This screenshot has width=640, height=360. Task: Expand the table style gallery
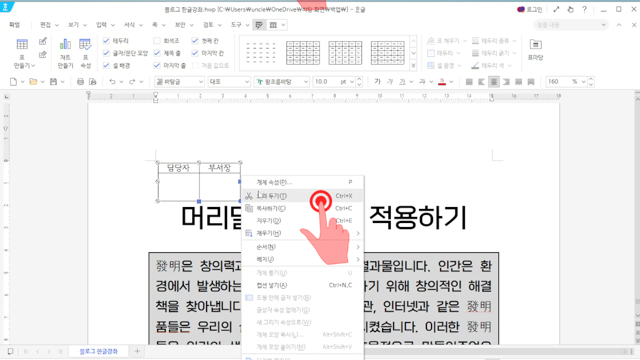[413, 65]
